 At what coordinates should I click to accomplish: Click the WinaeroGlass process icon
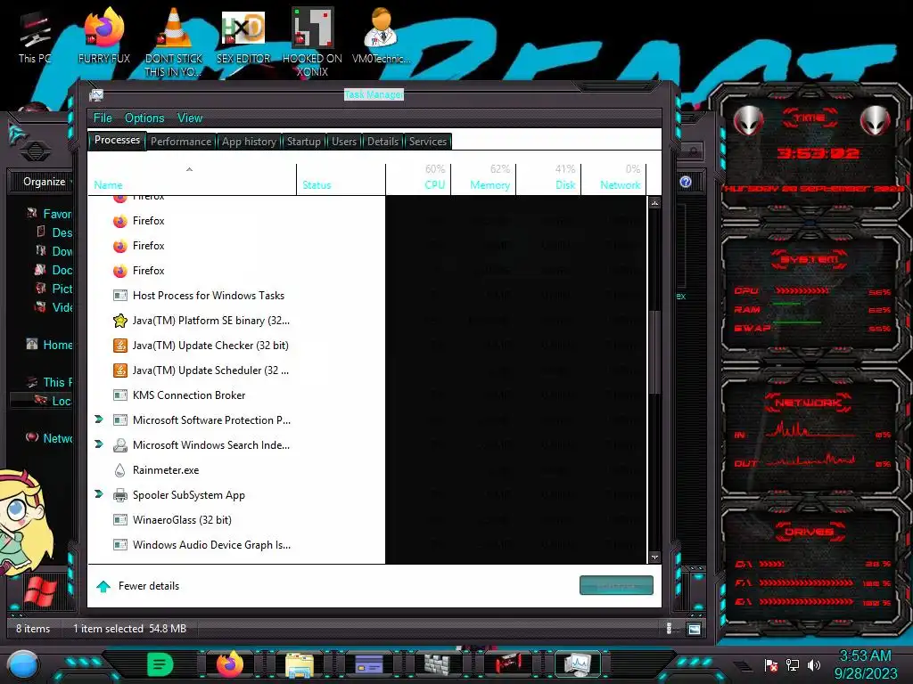click(120, 520)
